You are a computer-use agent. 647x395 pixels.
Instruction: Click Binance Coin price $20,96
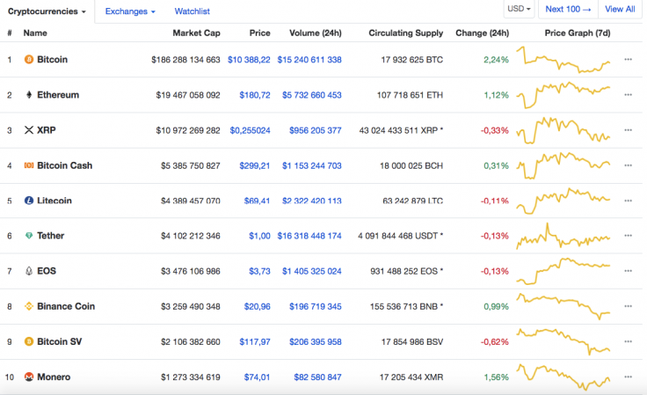258,307
